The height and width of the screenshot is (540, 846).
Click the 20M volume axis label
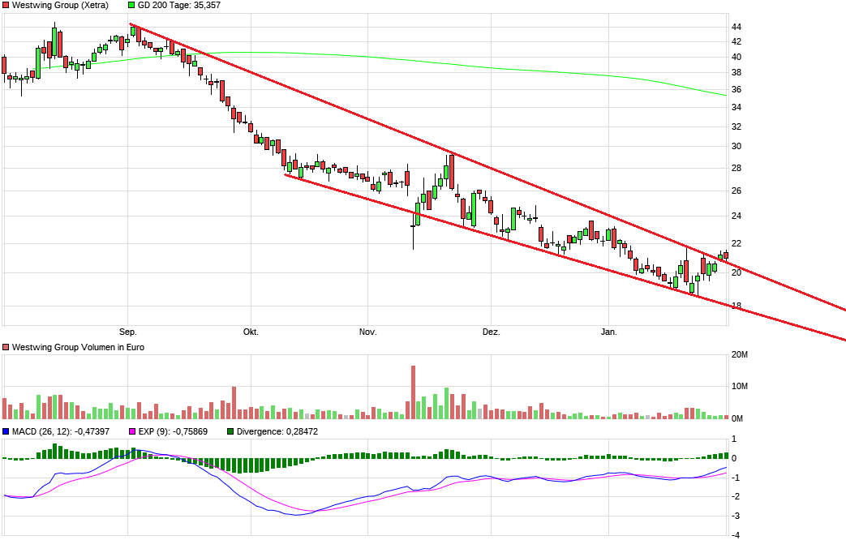[x=740, y=354]
